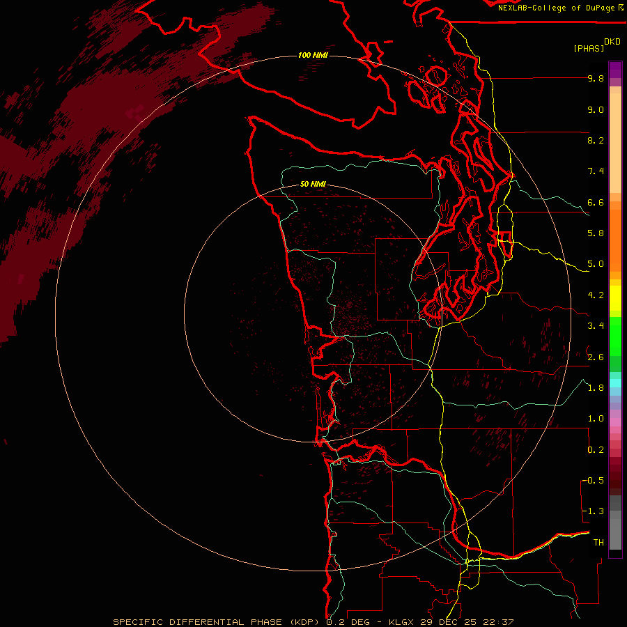Click the yellow colorbar segment near 4.2
Image resolution: width=627 pixels, height=627 pixels.
click(x=615, y=298)
